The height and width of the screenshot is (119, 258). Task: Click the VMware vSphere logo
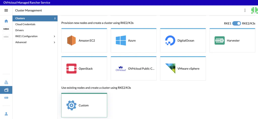click(170, 69)
